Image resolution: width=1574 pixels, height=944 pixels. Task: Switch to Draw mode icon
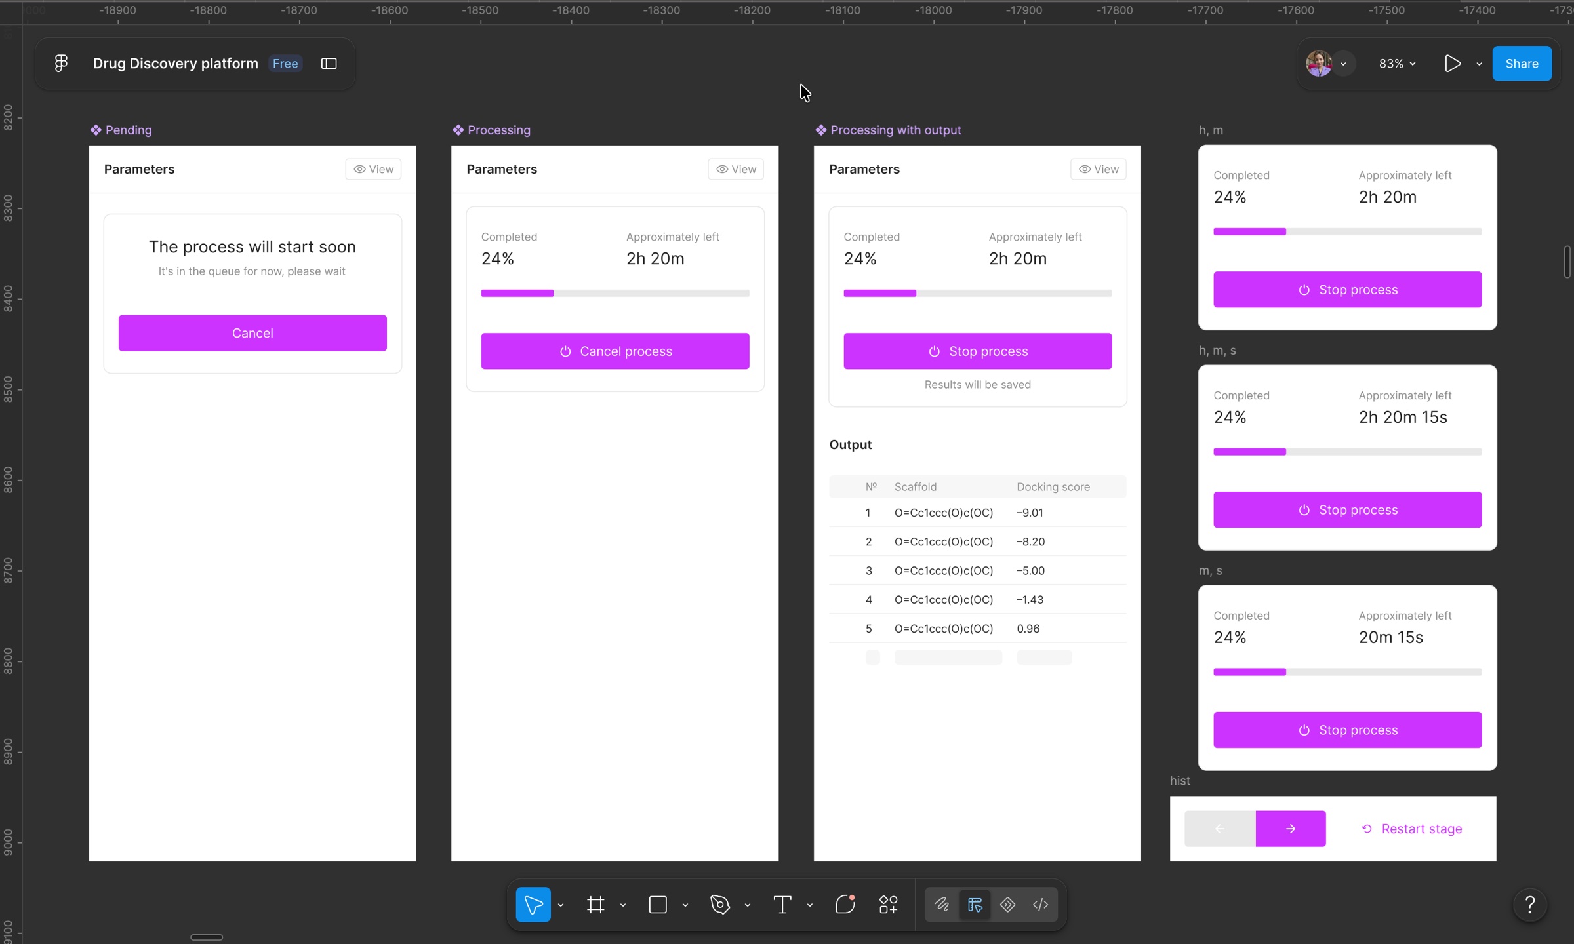click(x=942, y=905)
